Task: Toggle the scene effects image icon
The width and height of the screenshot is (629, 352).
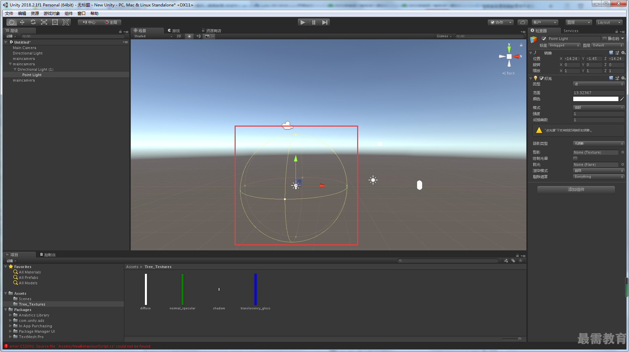Action: click(x=207, y=36)
